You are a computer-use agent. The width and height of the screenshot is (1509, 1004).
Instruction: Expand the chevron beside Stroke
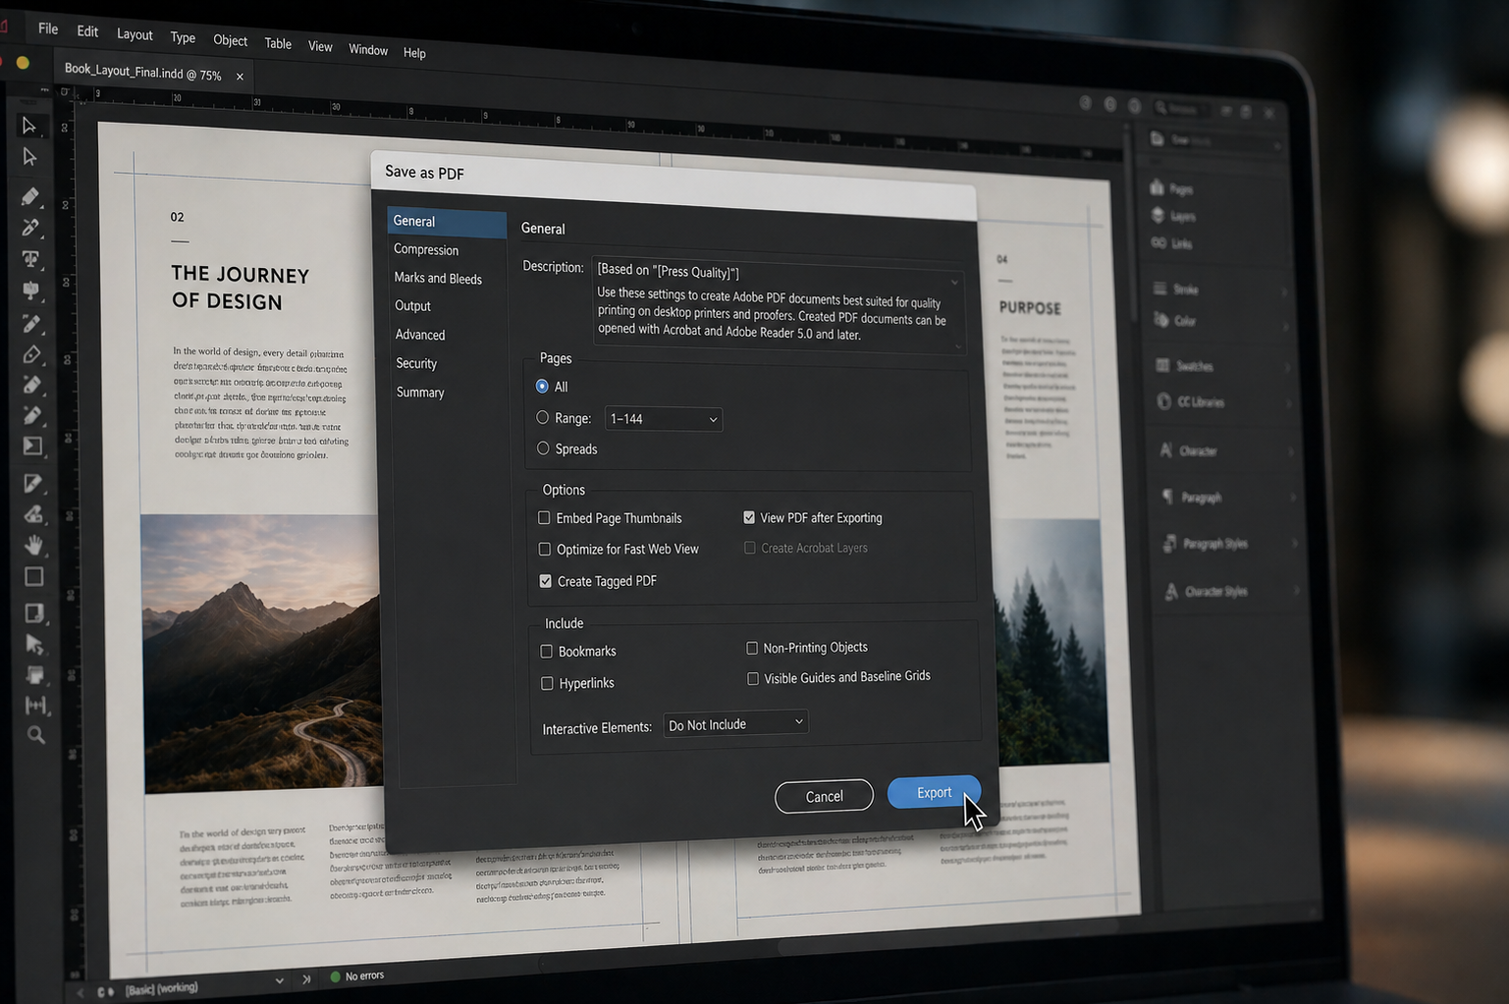click(1285, 292)
